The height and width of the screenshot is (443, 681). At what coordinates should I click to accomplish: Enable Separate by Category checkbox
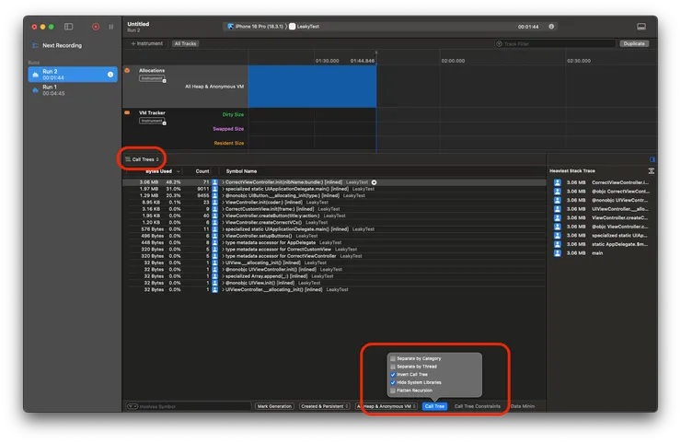pyautogui.click(x=394, y=358)
